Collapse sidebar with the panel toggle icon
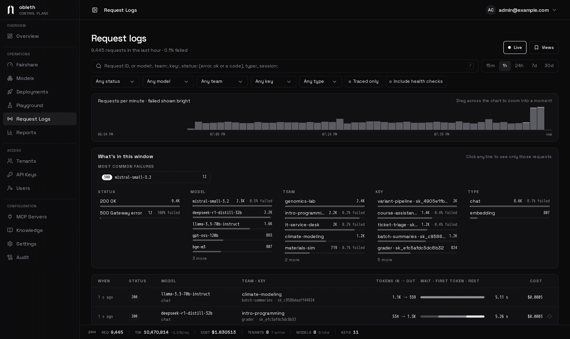The width and height of the screenshot is (570, 339). 95,10
